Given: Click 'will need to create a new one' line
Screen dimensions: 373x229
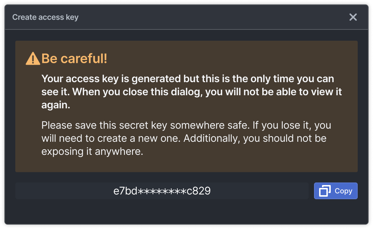Looking at the screenshot, I should pyautogui.click(x=184, y=138).
